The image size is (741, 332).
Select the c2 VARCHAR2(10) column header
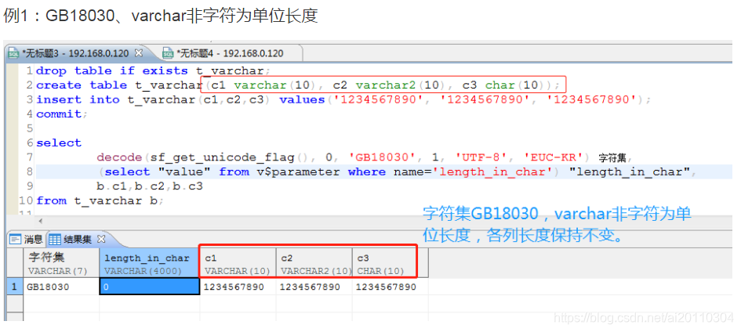pos(314,263)
